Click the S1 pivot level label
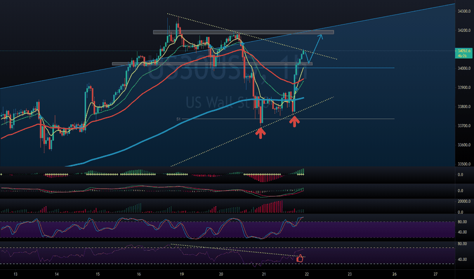474x279 pixels. click(x=179, y=119)
